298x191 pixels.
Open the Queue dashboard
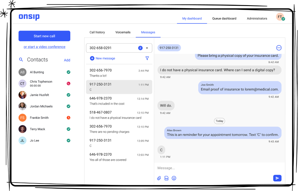point(224,18)
